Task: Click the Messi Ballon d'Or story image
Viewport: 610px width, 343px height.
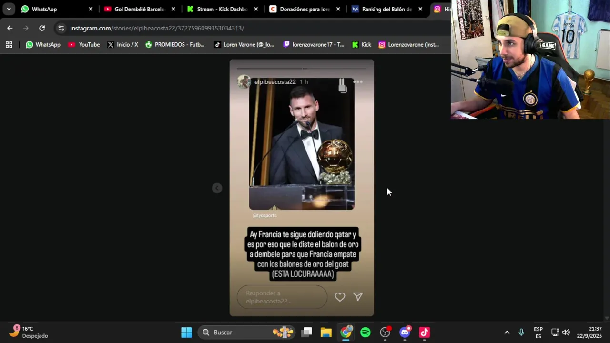Action: coord(302,144)
